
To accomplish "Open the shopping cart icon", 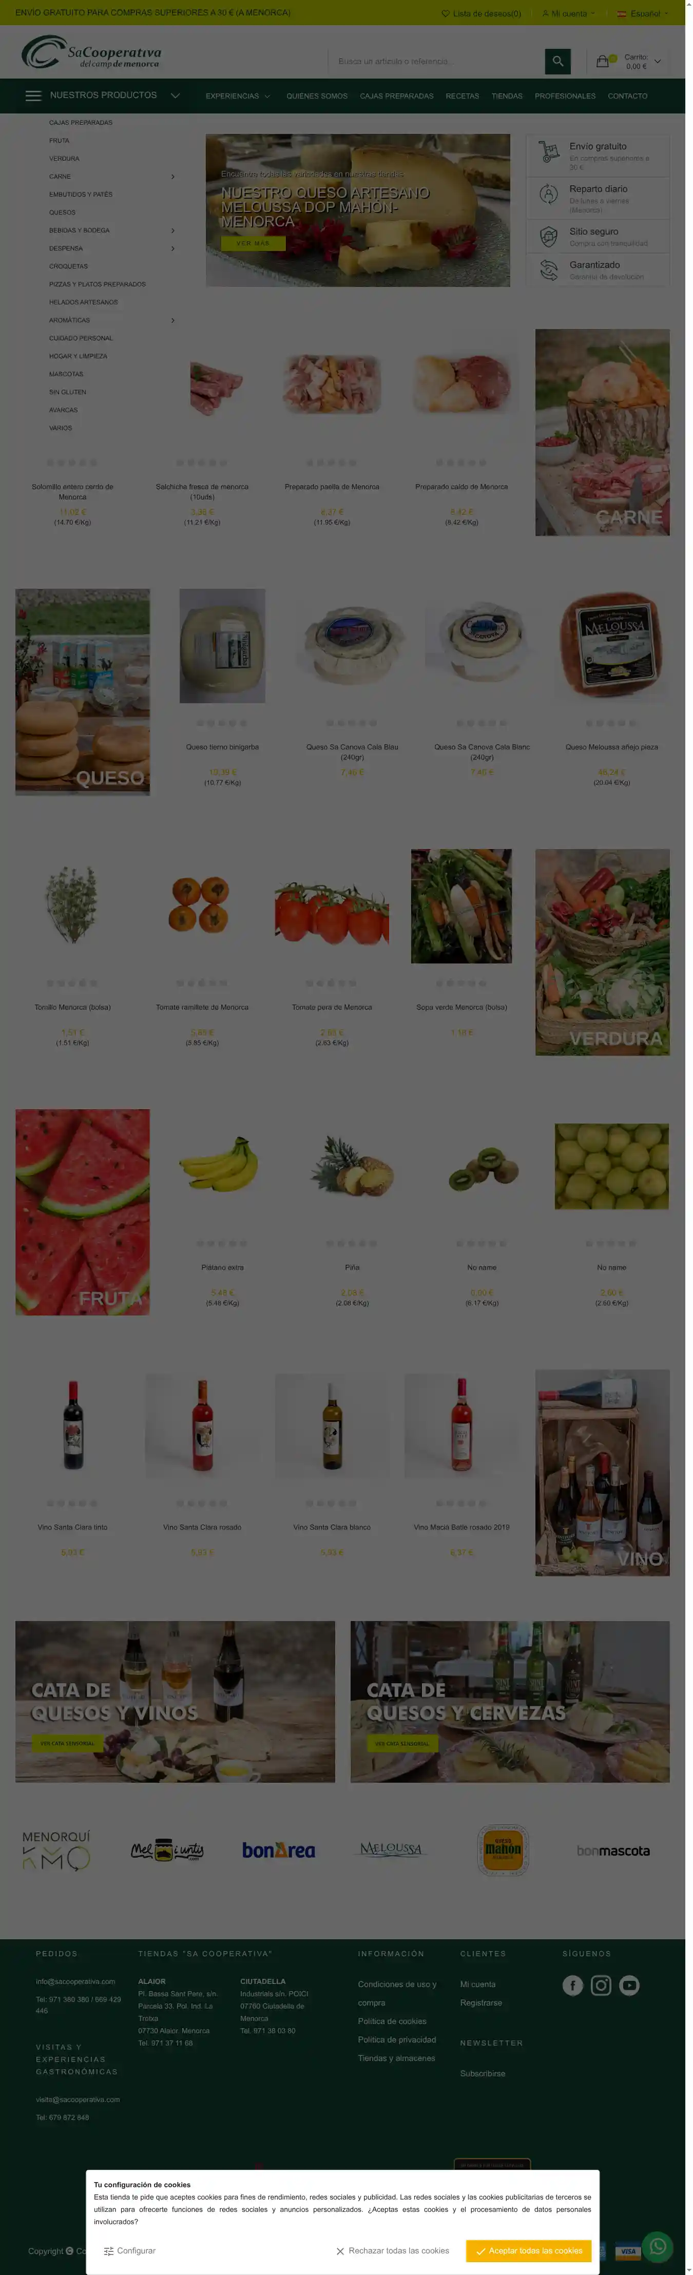I will 603,61.
